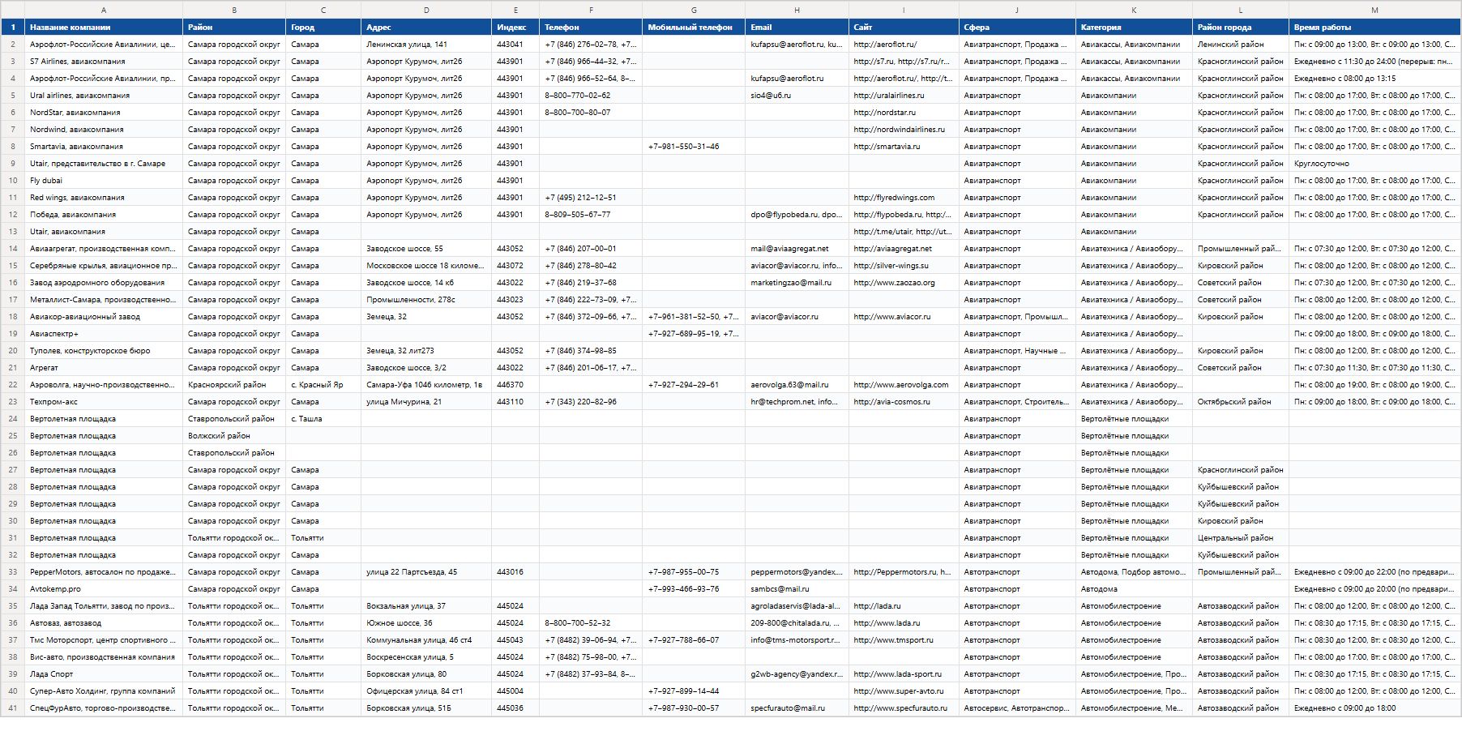Click the company cell 'Avtokemp.pro'
Viewport: 1462px width, 731px height.
(104, 589)
